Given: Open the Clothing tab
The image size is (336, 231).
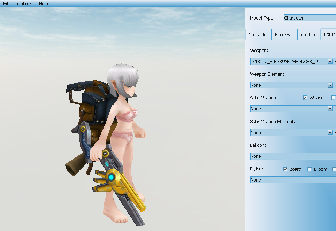Looking at the screenshot, I should coord(309,35).
